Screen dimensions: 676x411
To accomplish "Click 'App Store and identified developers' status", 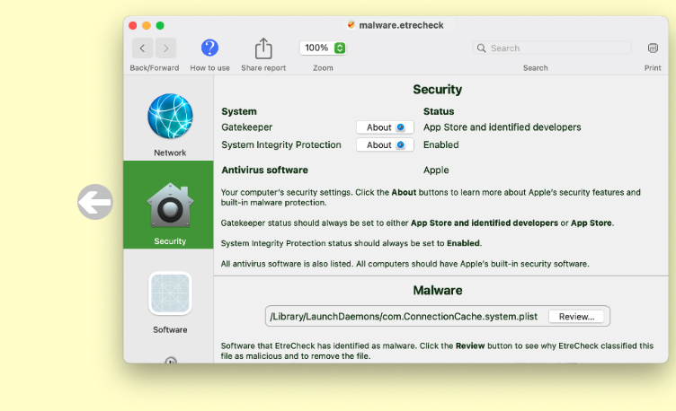I will point(502,127).
